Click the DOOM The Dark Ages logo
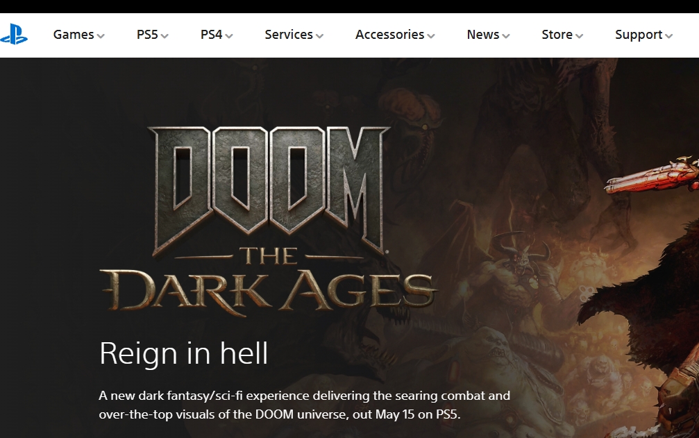This screenshot has width=699, height=438. 269,221
